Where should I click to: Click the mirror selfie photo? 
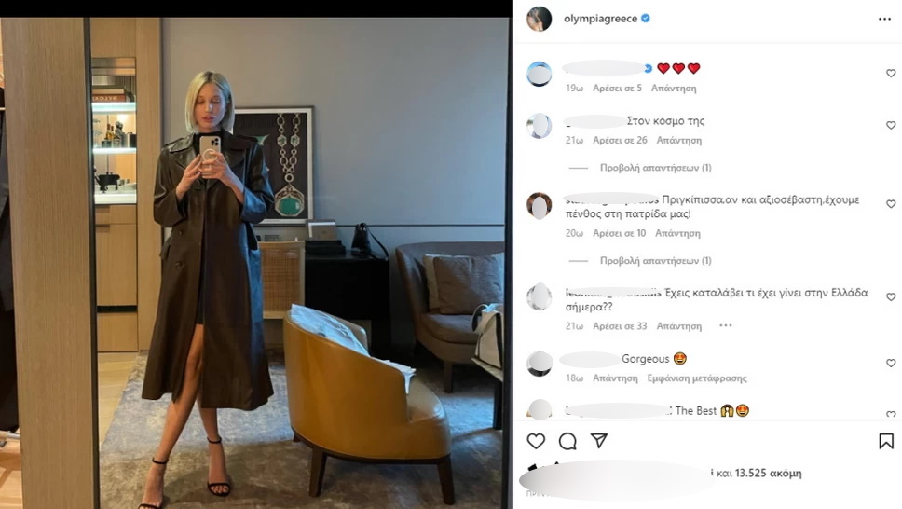coord(256,263)
